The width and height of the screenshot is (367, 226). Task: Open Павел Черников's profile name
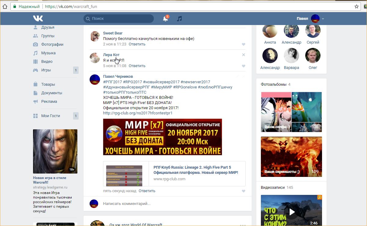118,76
